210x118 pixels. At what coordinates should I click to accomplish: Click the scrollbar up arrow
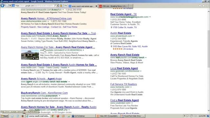[x=209, y=12]
